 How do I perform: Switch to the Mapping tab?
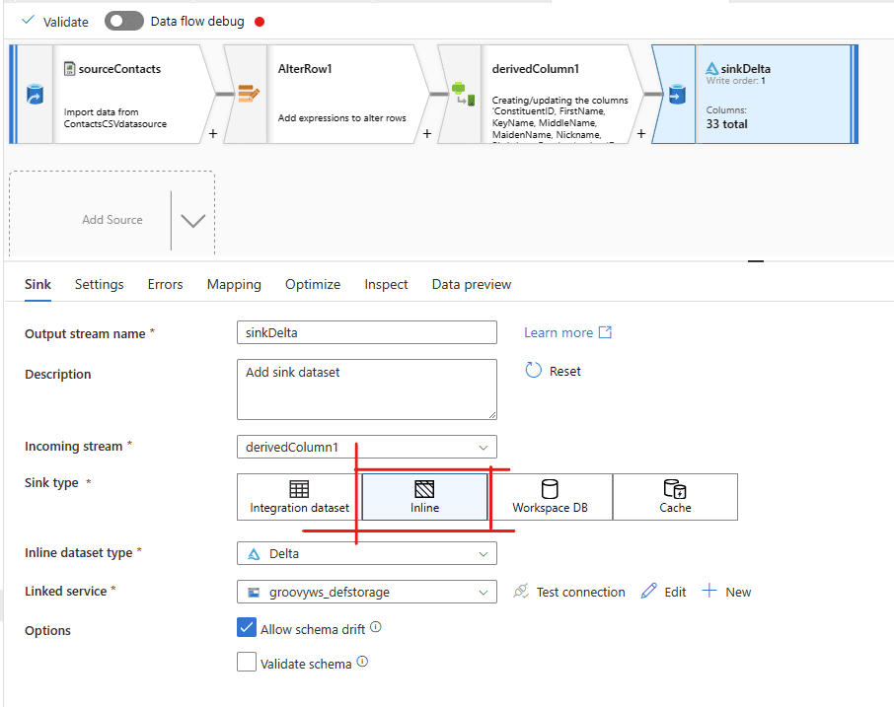[234, 284]
